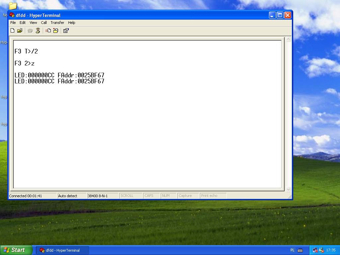Click the Open file toolbar icon
Screen dimensions: 340x255
[x=20, y=31]
